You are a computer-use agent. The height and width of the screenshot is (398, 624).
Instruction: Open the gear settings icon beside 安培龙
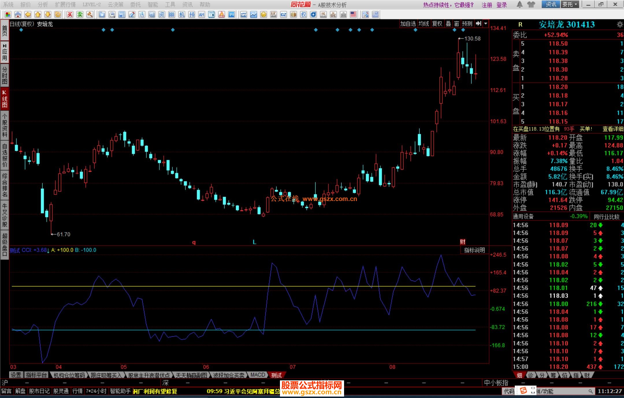620,25
